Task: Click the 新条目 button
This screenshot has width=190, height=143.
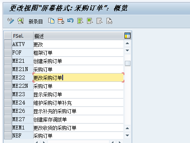Action: [36, 21]
